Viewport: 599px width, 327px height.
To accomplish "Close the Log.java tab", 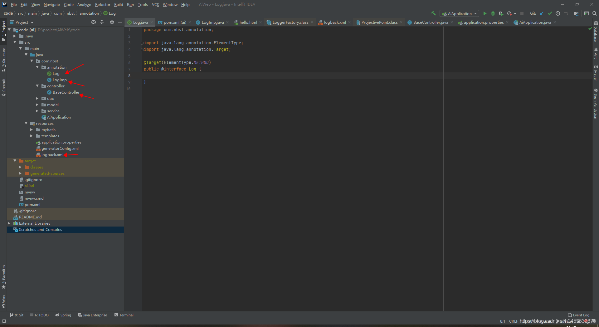I will 152,22.
